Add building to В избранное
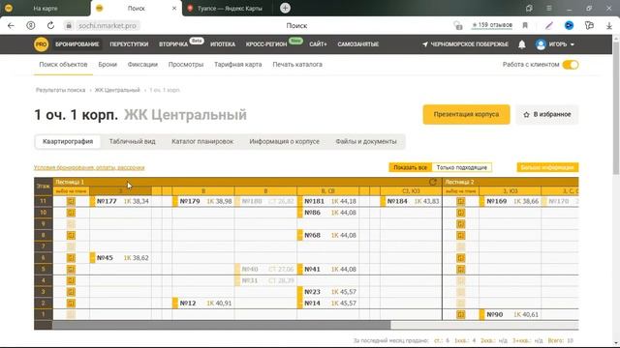Viewport: 620px width, 348px height. [x=546, y=114]
